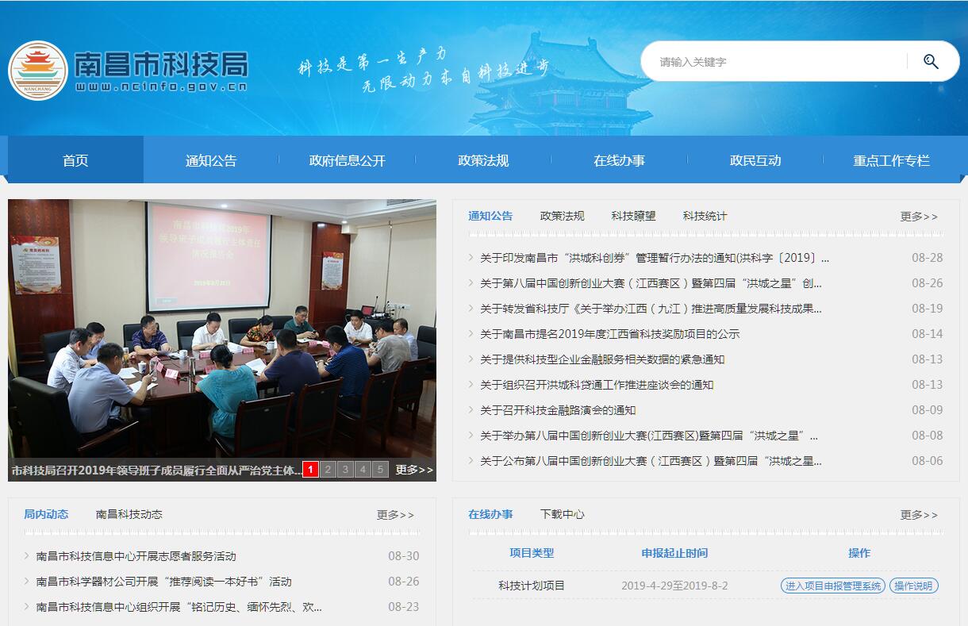Click the magnifier search icon
Viewport: 968px width, 626px height.
tap(931, 61)
